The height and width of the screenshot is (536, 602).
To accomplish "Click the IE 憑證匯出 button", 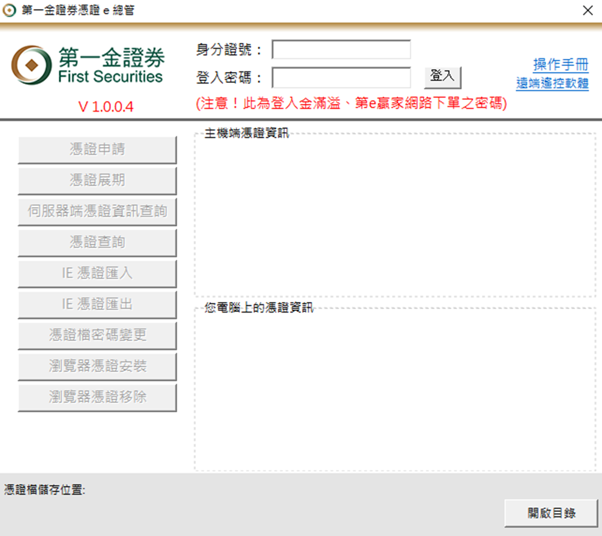I will (97, 304).
